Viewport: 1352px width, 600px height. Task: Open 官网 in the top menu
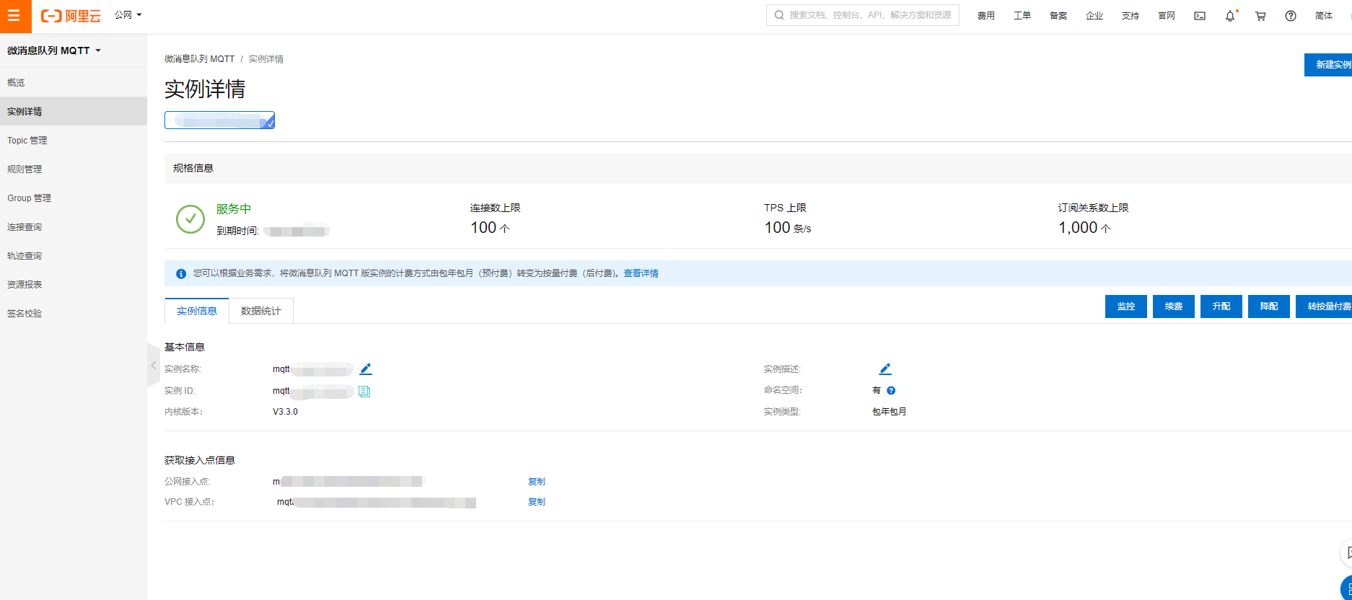1167,16
